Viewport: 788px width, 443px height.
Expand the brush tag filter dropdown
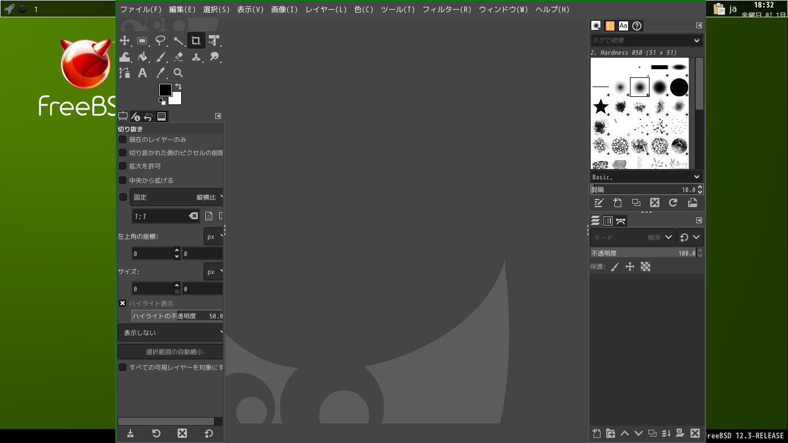click(x=697, y=40)
